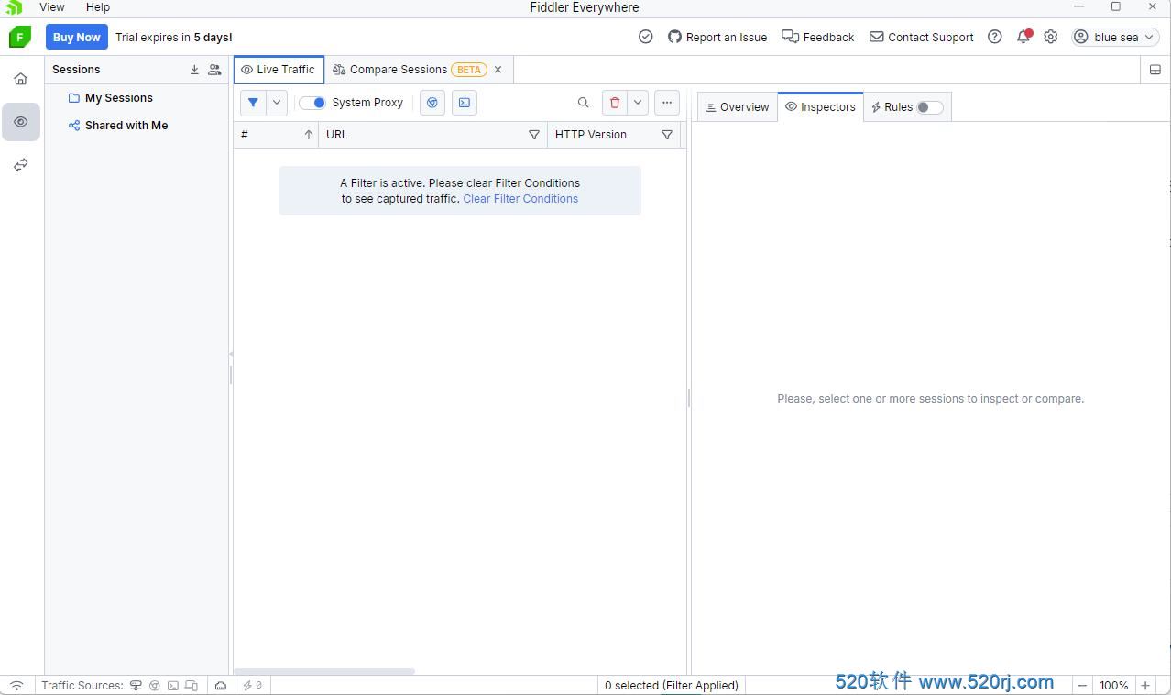This screenshot has height=695, width=1171.
Task: Sort by the # column arrow
Action: pos(309,135)
